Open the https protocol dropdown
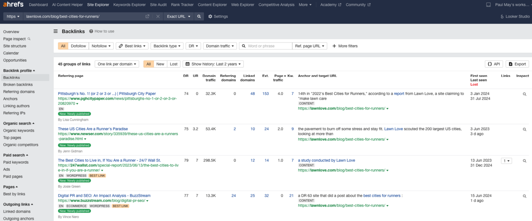 point(13,16)
